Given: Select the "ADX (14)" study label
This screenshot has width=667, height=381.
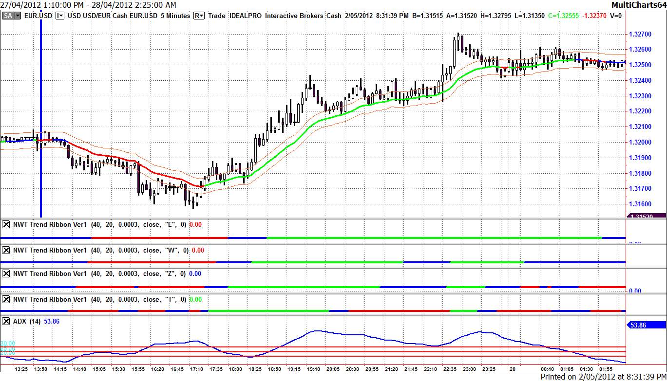Looking at the screenshot, I should tap(27, 321).
